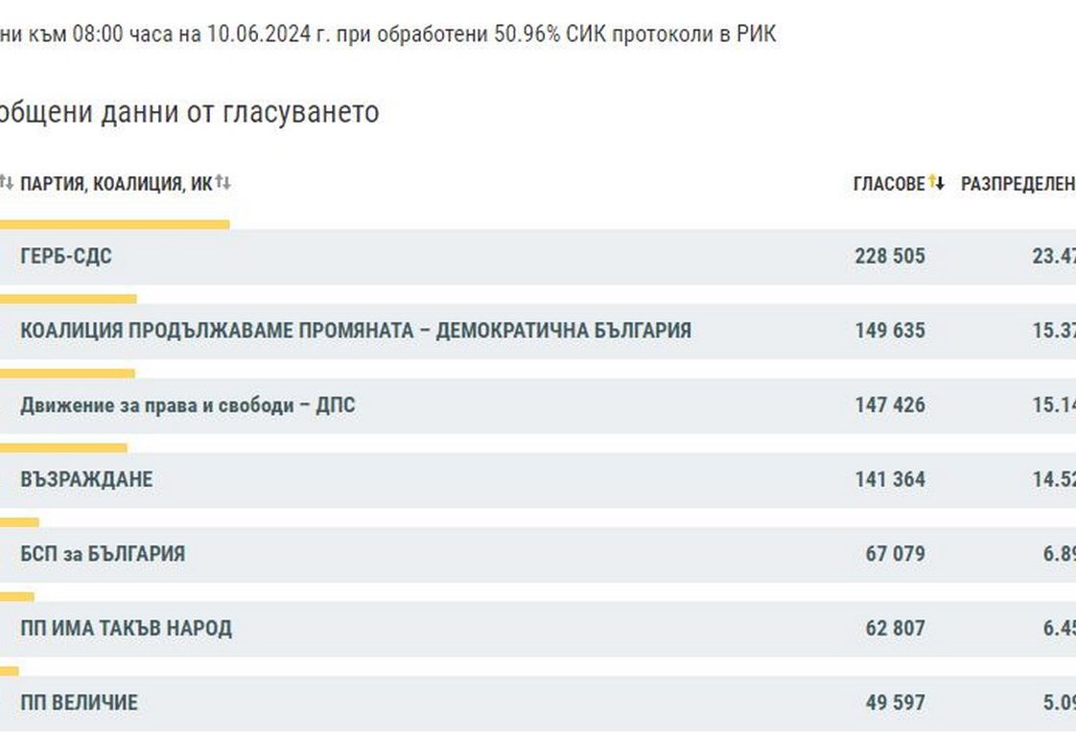Open КОАЛИЦИЯ ПРОДЪЛЖАВАМЕ ПРОМЯНАТА – ДЕМОКРАТИЧНА БЪЛГАРИЯ row
Screen dimensions: 1076x736
tap(355, 331)
